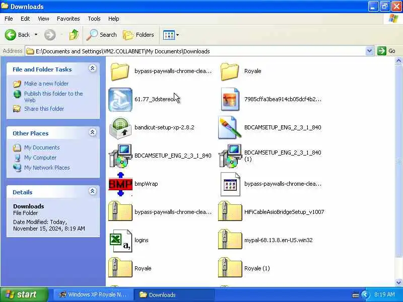This screenshot has width=403, height=302.
Task: Click Make a new folder link
Action: (x=46, y=84)
